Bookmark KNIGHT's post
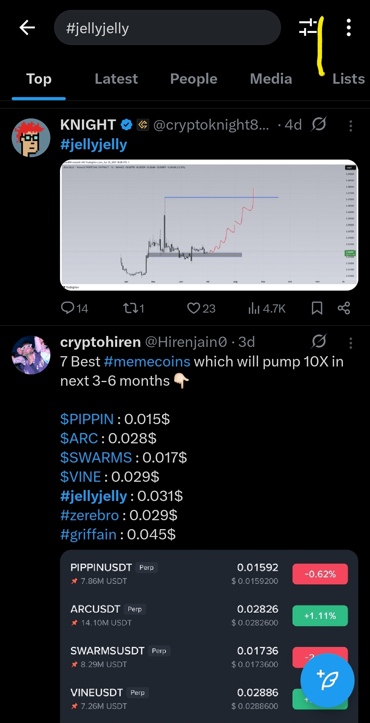Viewport: 370px width, 723px height. [x=317, y=308]
